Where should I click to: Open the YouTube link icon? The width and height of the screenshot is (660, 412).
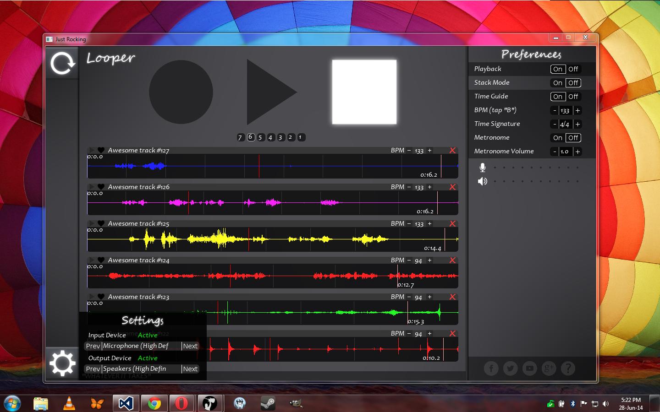tap(529, 368)
